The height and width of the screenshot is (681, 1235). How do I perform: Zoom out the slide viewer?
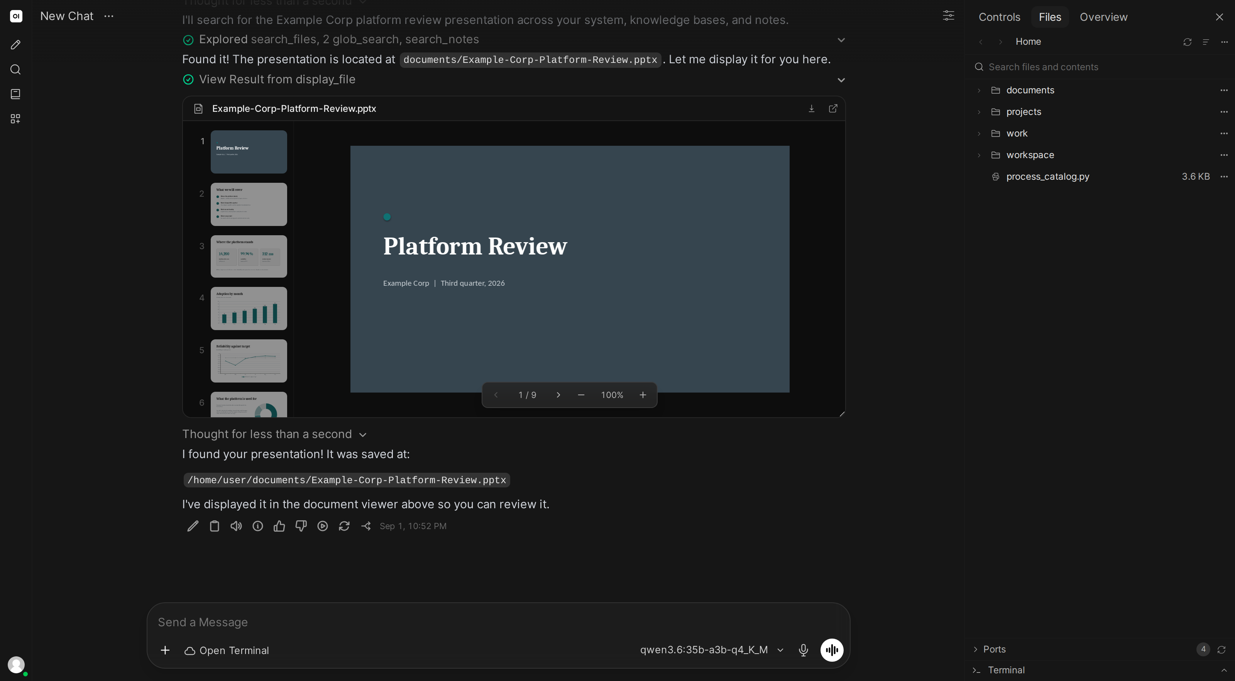point(581,395)
